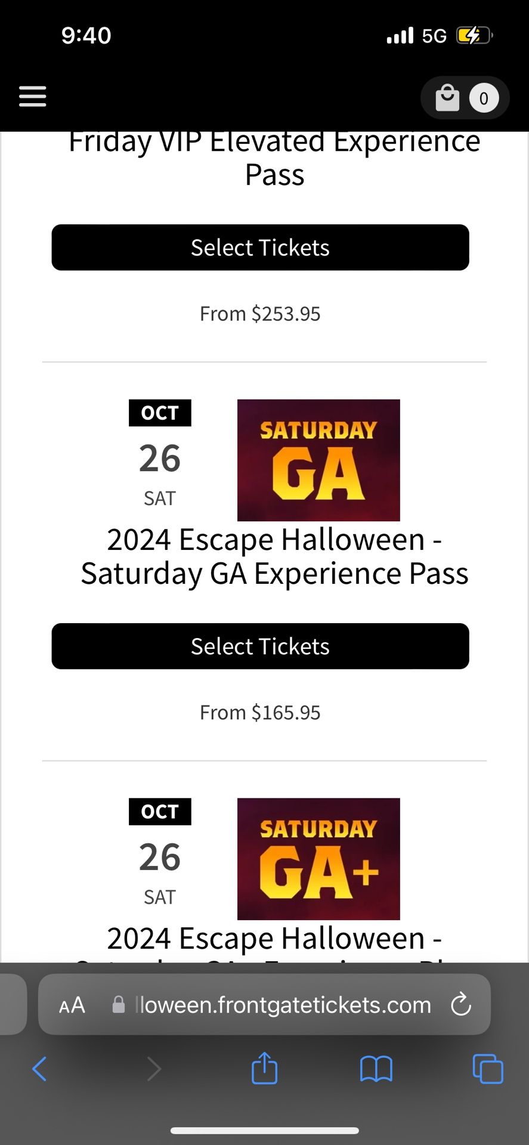Tap the Saturday GA event image
The image size is (529, 1145).
tap(318, 460)
